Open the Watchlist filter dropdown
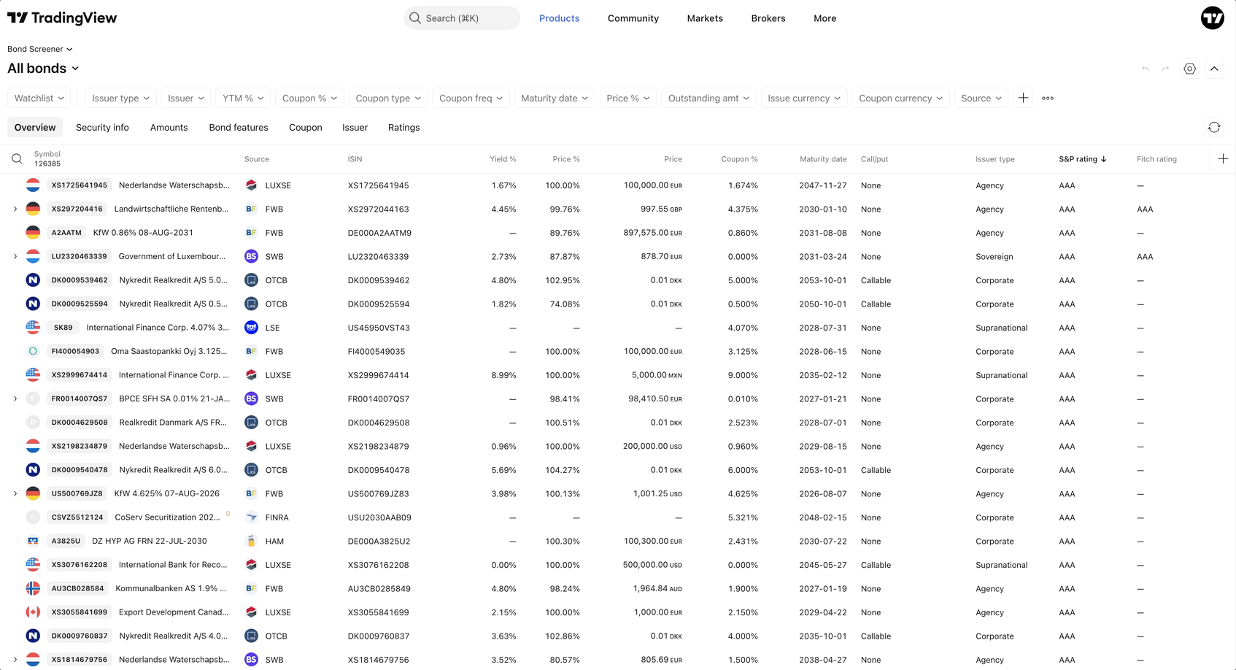The image size is (1236, 670). tap(39, 98)
